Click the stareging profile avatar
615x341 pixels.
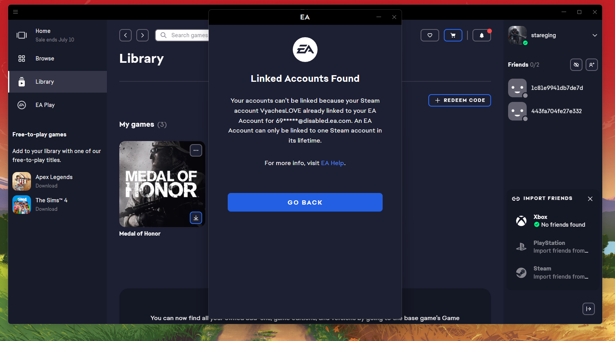pos(517,35)
